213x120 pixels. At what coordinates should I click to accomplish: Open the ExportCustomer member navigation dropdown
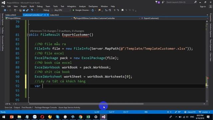tap(174, 18)
